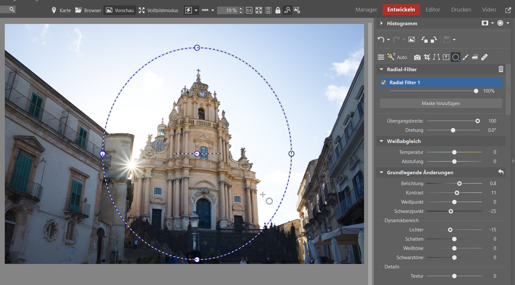Toggle the Vorschau preview mode
The width and height of the screenshot is (515, 285).
(x=120, y=10)
